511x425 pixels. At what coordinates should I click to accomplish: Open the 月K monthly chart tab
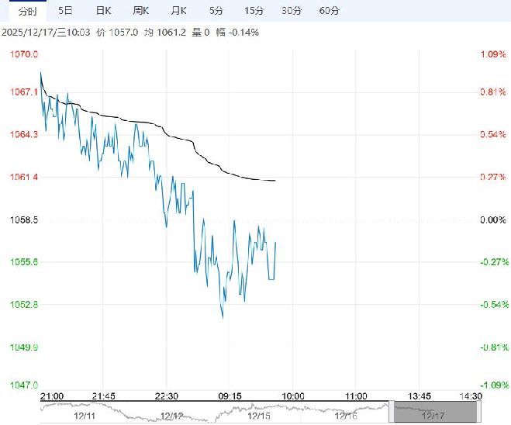point(179,11)
